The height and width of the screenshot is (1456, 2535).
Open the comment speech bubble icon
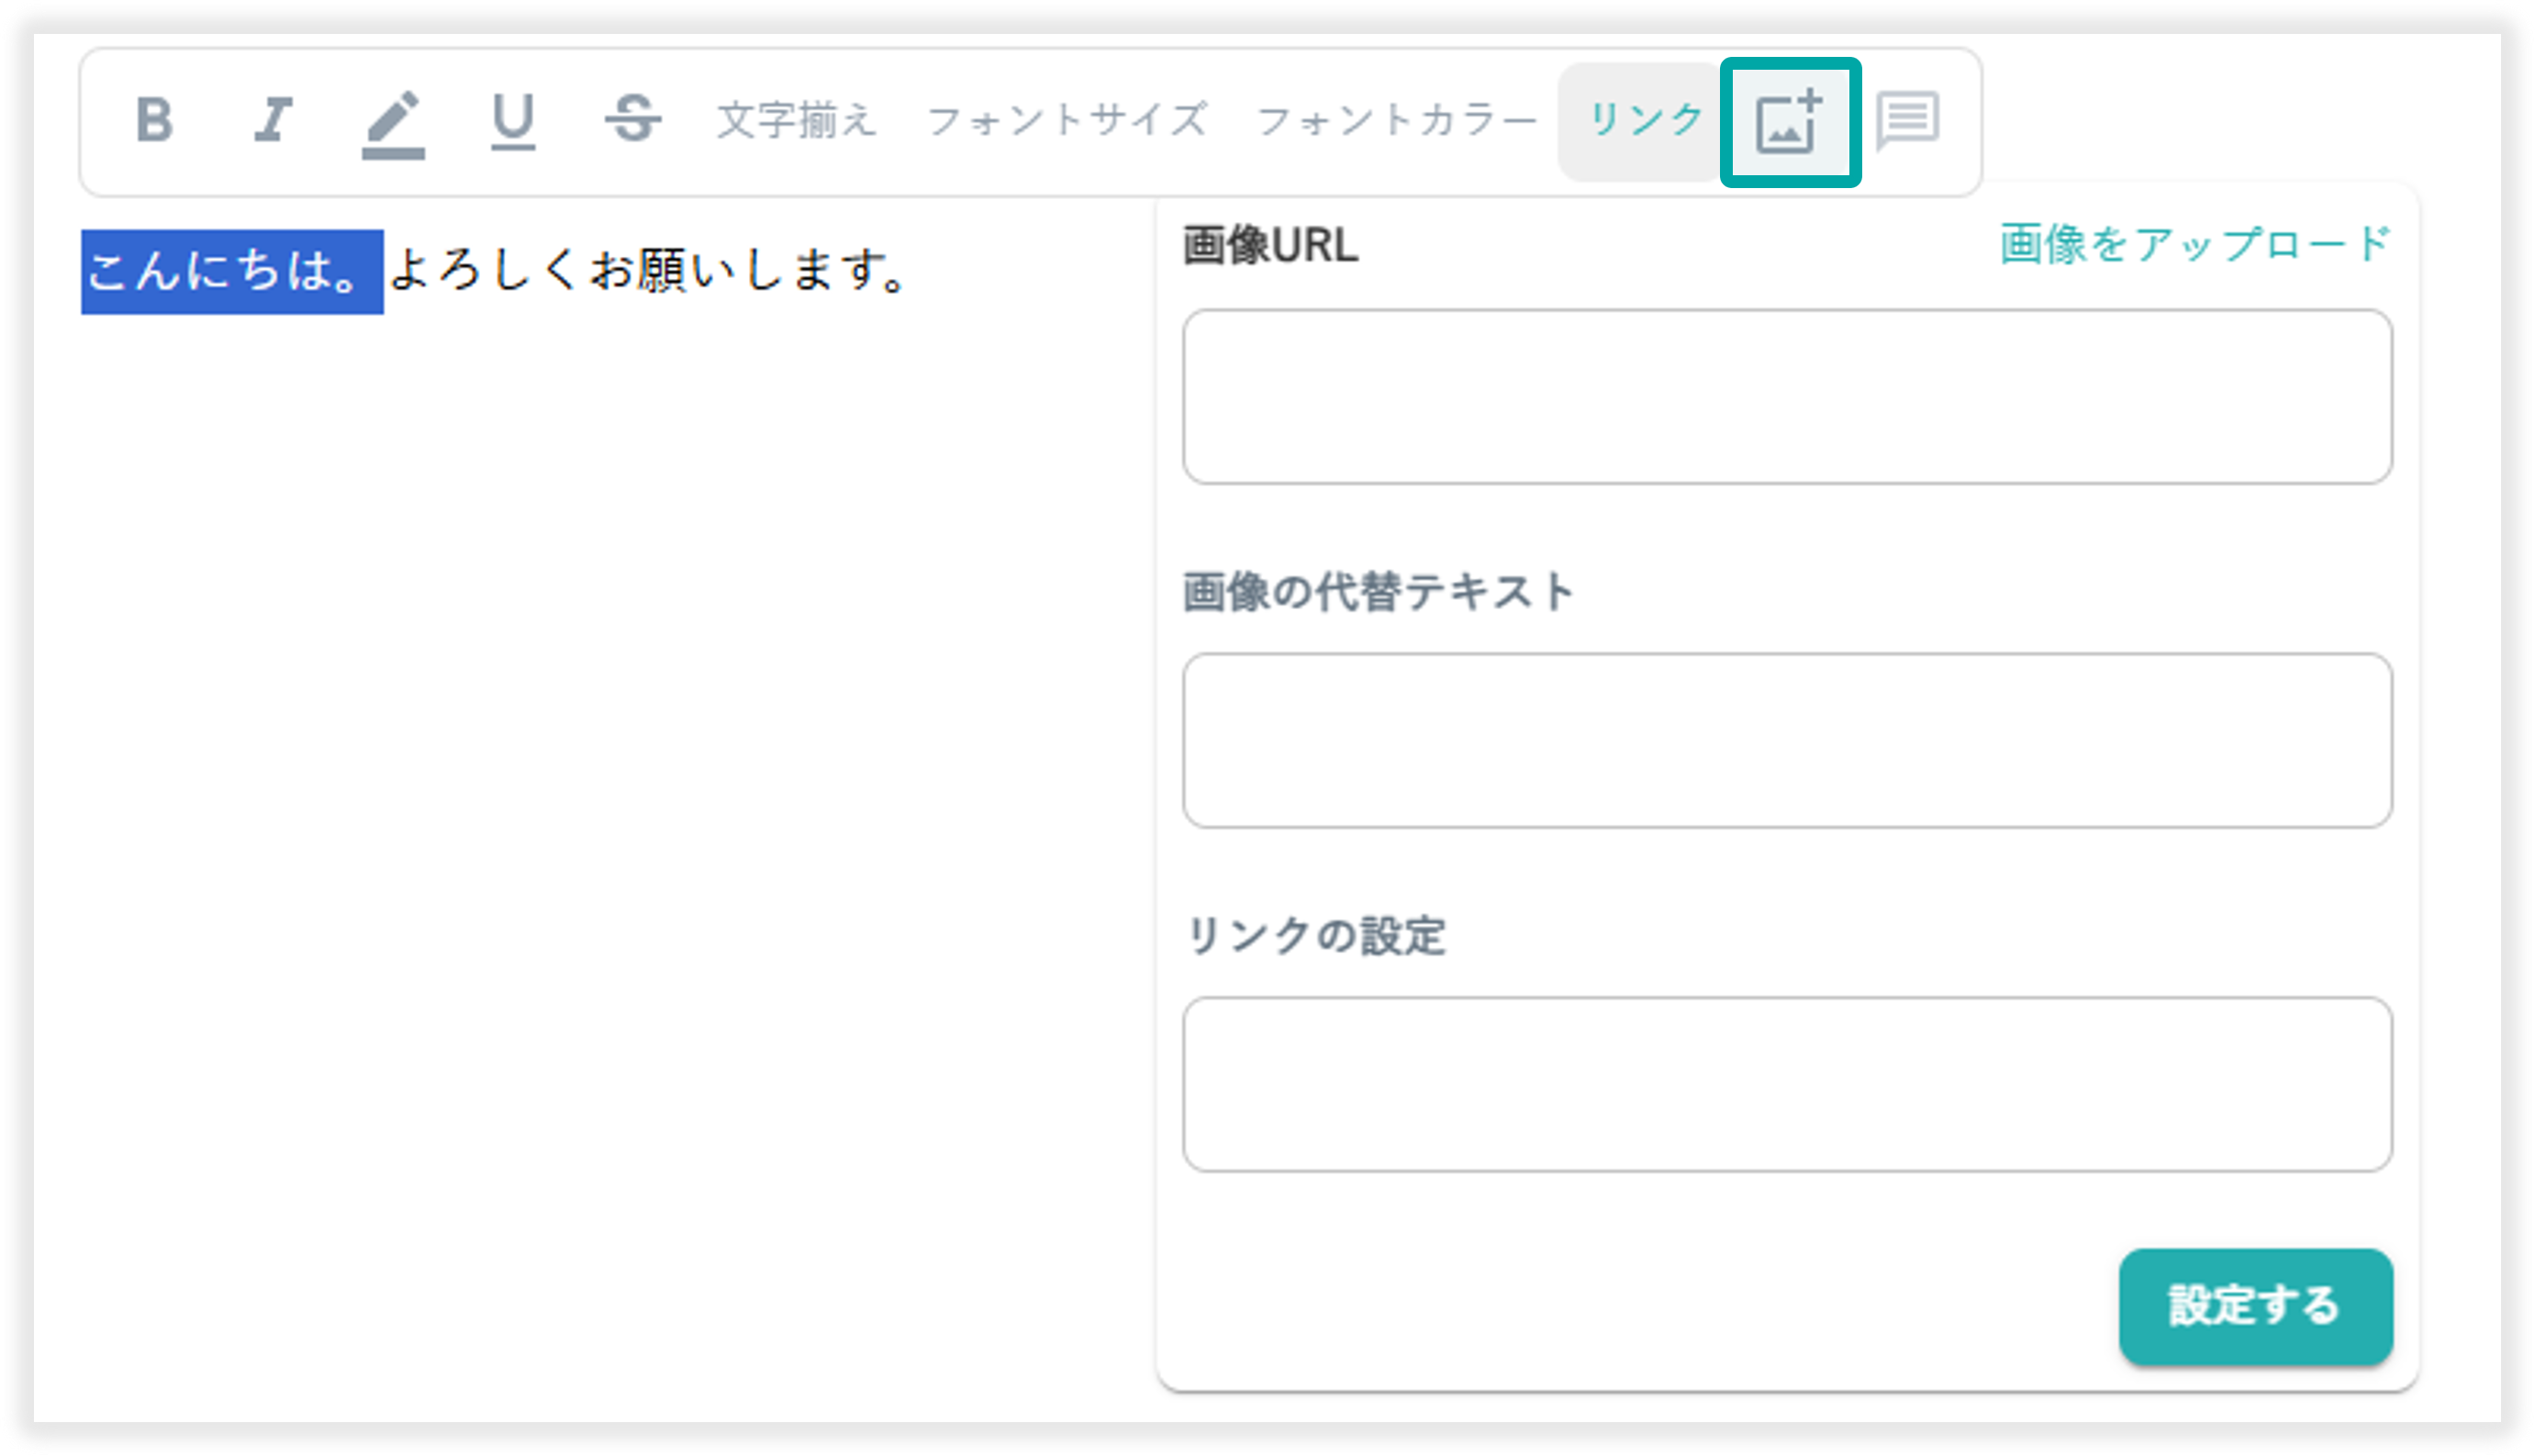tap(1906, 121)
